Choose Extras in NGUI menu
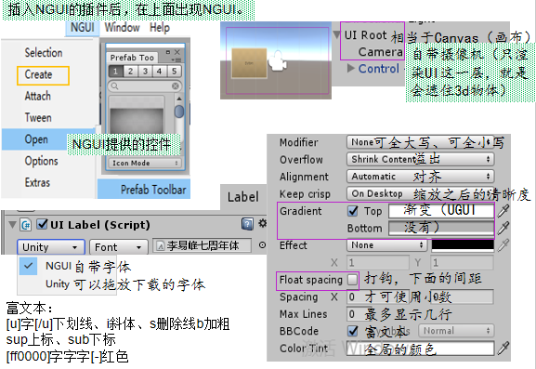The height and width of the screenshot is (369, 536). (37, 182)
